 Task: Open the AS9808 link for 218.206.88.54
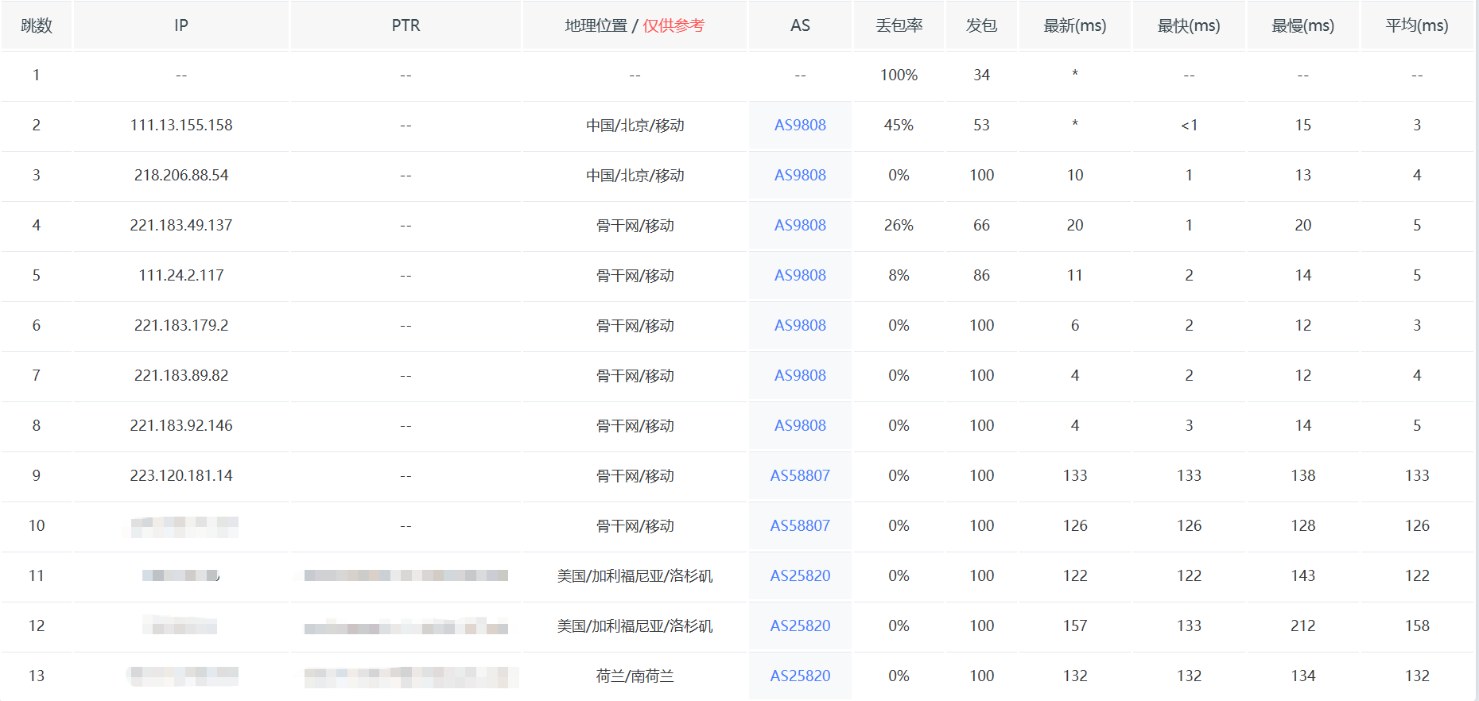(800, 175)
